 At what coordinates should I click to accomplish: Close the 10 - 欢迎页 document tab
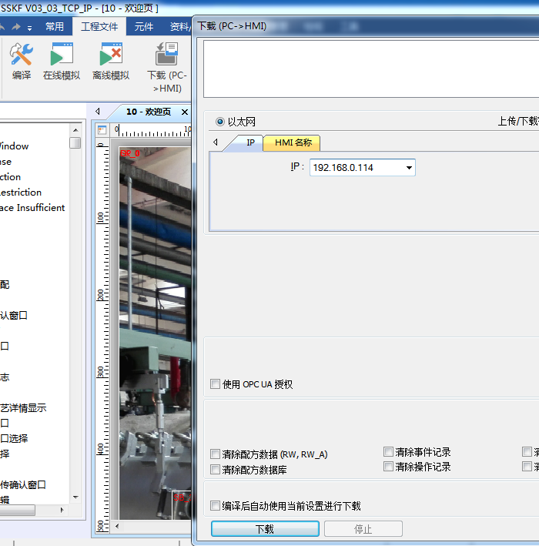pyautogui.click(x=185, y=112)
